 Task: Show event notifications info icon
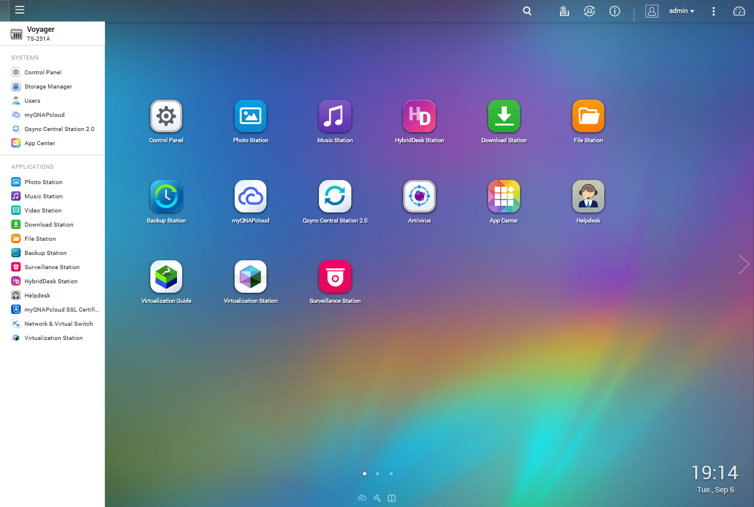pyautogui.click(x=615, y=11)
